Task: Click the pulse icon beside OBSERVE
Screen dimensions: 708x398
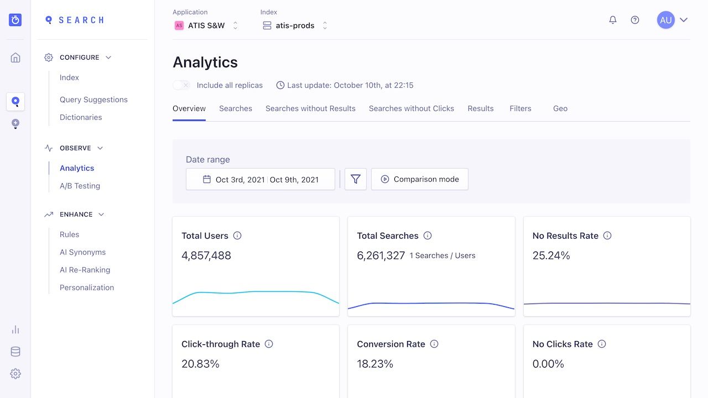Action: click(49, 148)
